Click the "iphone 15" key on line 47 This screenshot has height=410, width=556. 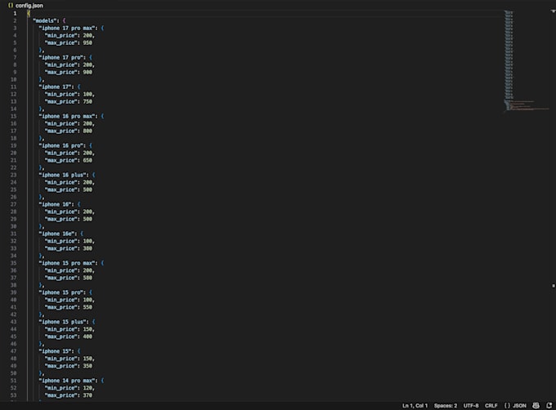[56, 351]
